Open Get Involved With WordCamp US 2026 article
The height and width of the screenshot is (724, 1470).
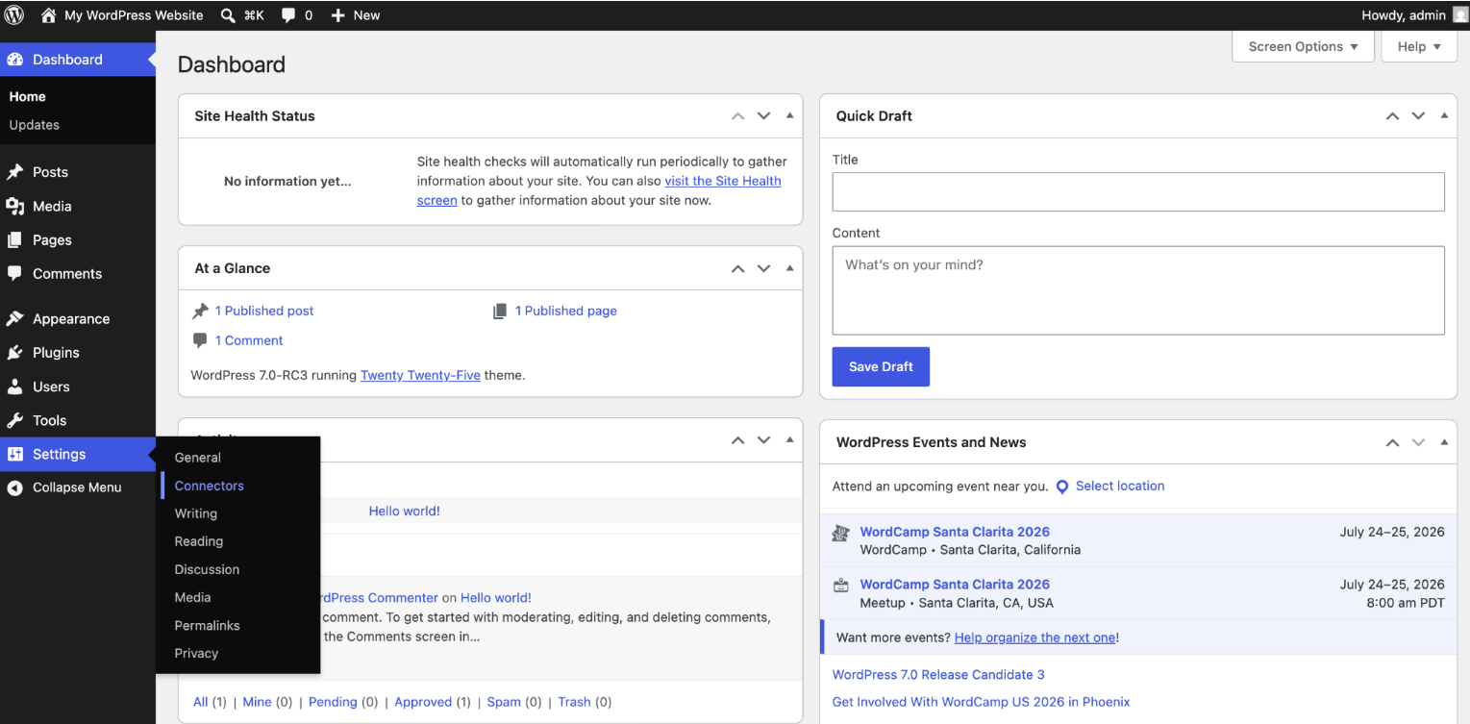[x=981, y=702]
